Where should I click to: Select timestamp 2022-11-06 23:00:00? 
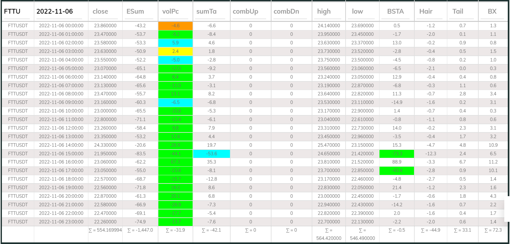61,222
